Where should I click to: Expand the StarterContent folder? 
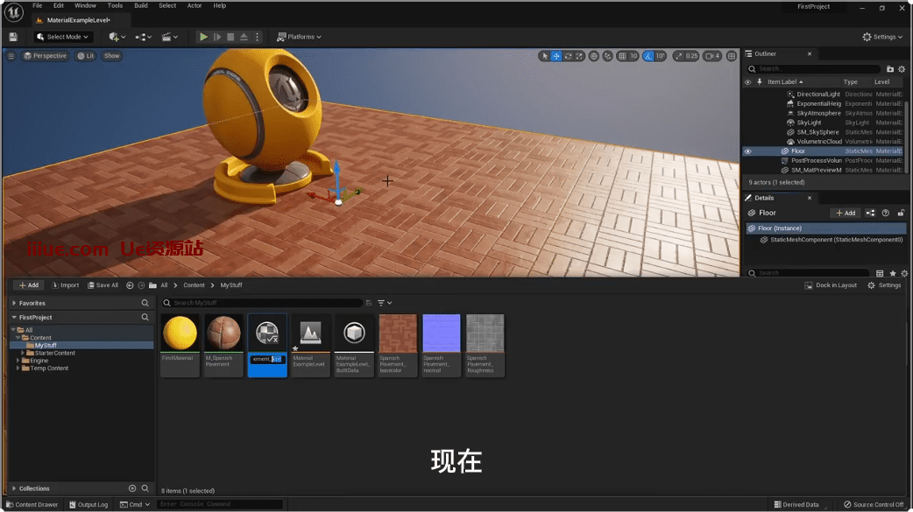click(x=23, y=354)
